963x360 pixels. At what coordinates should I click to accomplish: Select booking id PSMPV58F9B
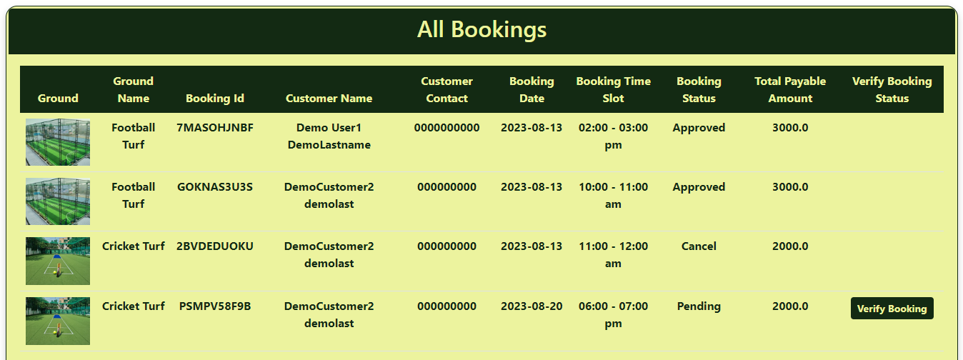coord(215,306)
